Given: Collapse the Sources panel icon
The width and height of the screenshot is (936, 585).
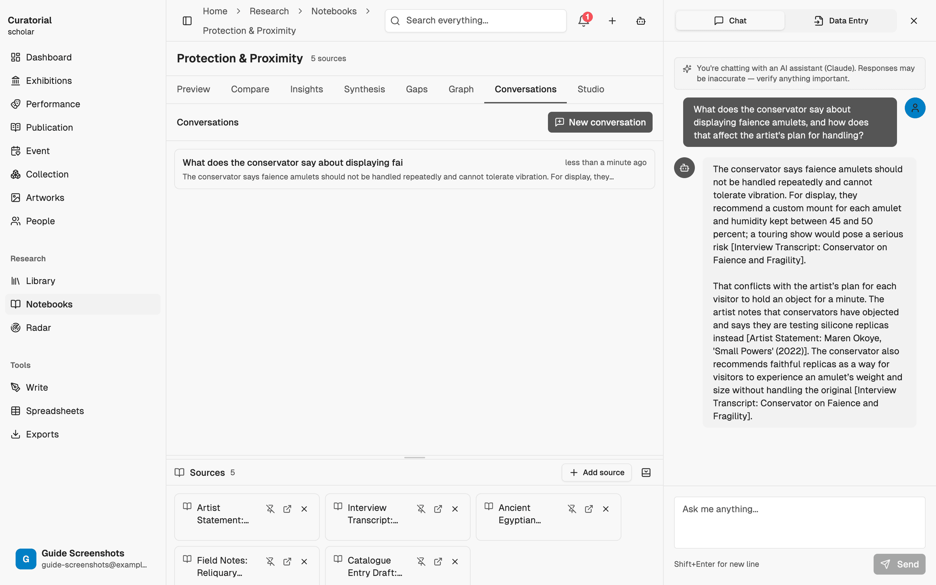Looking at the screenshot, I should pyautogui.click(x=646, y=473).
